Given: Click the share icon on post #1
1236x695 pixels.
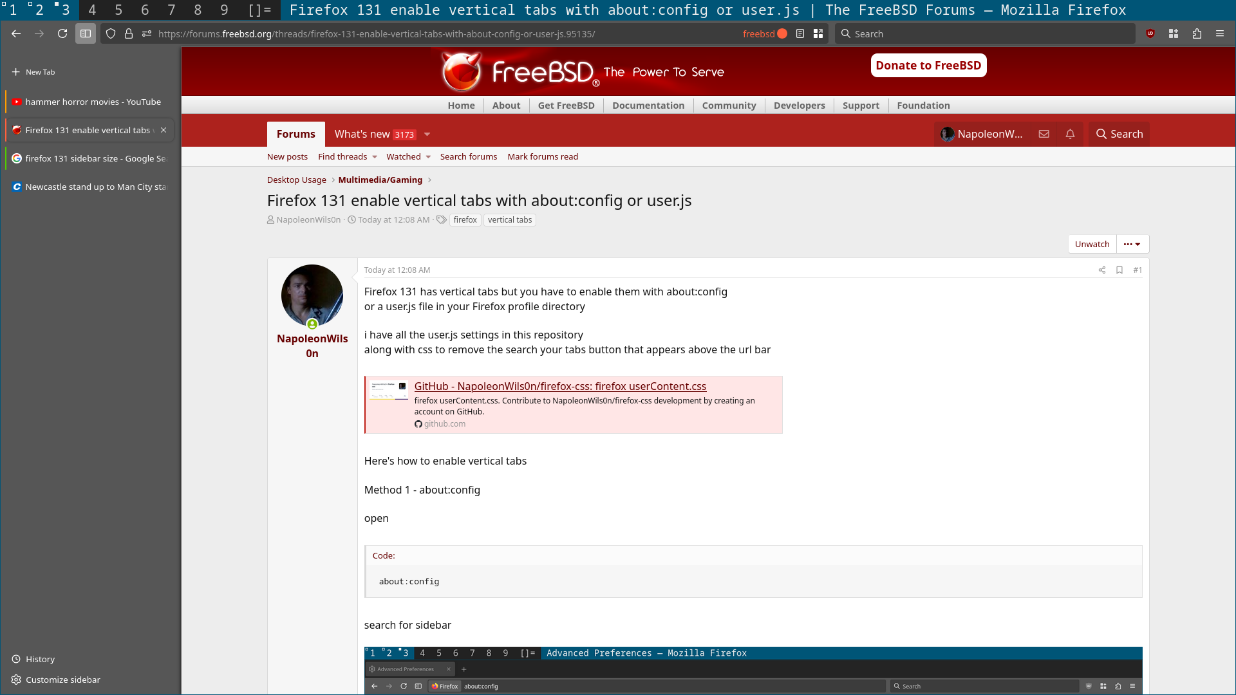Looking at the screenshot, I should (x=1102, y=270).
